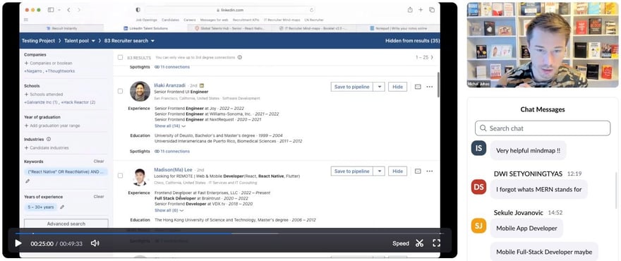
Task: Click the info icon next to connections notice
Action: click(240, 57)
